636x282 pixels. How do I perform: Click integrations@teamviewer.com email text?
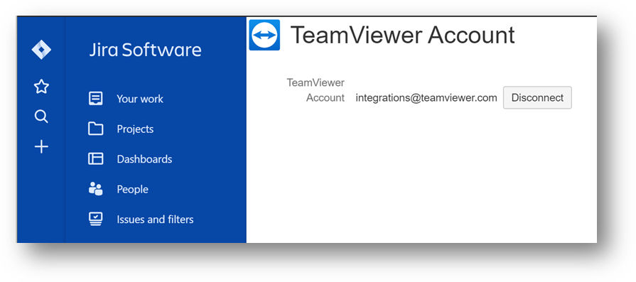[426, 97]
